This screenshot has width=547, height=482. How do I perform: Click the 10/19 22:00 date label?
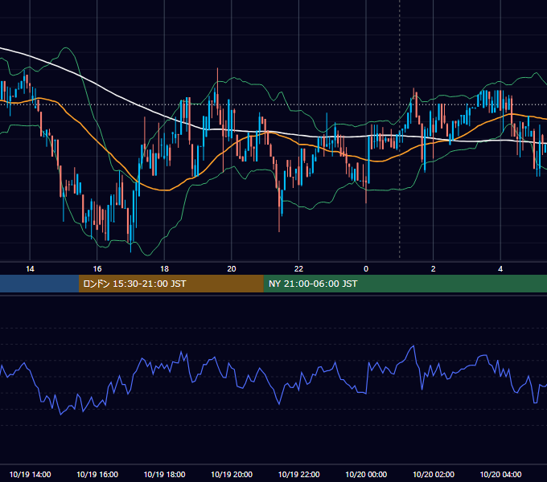click(298, 474)
